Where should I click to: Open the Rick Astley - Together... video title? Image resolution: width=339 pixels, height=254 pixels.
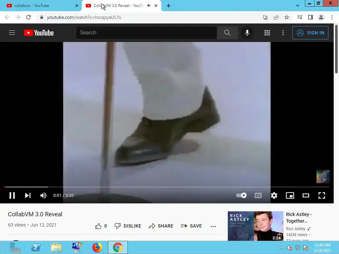click(299, 218)
